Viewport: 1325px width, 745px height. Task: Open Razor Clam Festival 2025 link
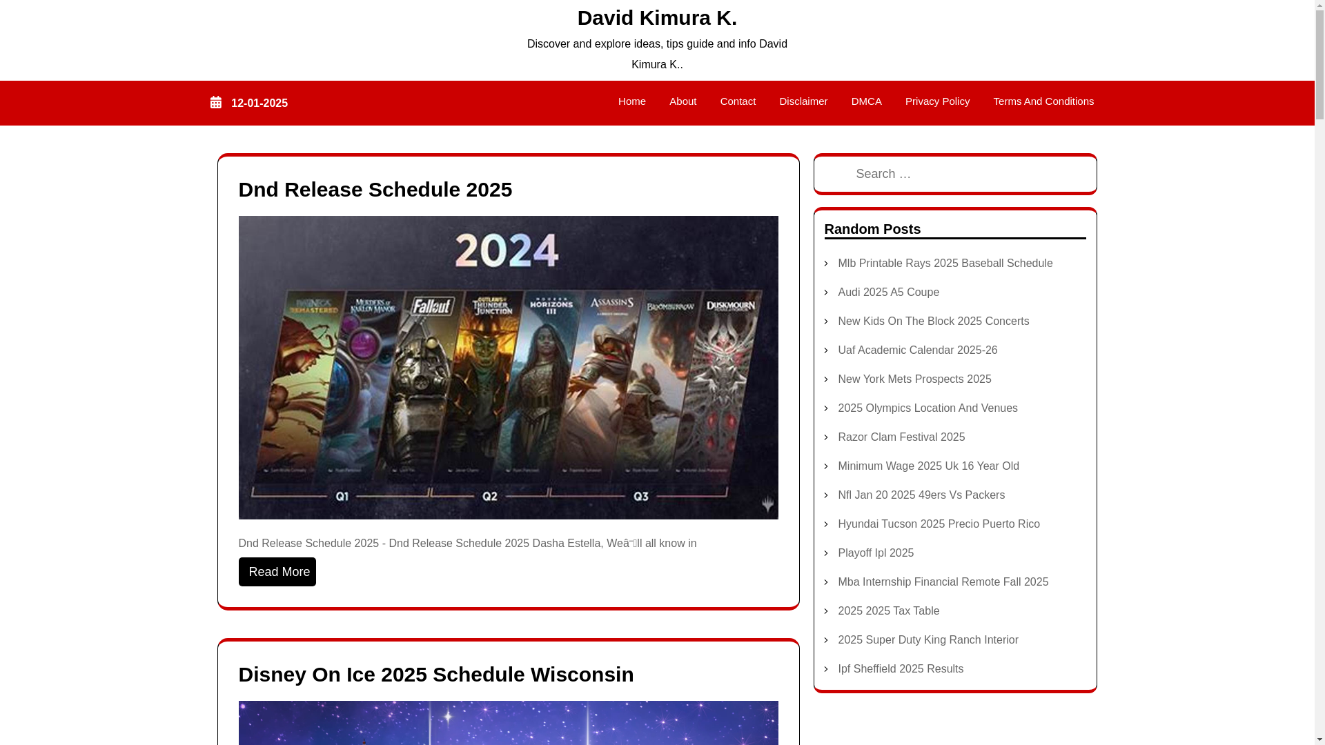coord(901,437)
